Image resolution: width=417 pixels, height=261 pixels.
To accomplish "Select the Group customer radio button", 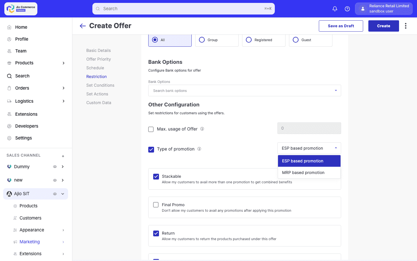I will pos(202,40).
